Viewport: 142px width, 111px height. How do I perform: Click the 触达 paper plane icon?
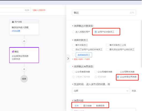[13, 51]
